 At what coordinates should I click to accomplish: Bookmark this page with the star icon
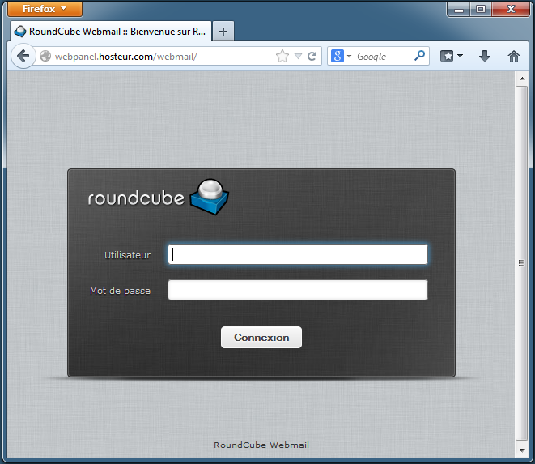point(282,57)
